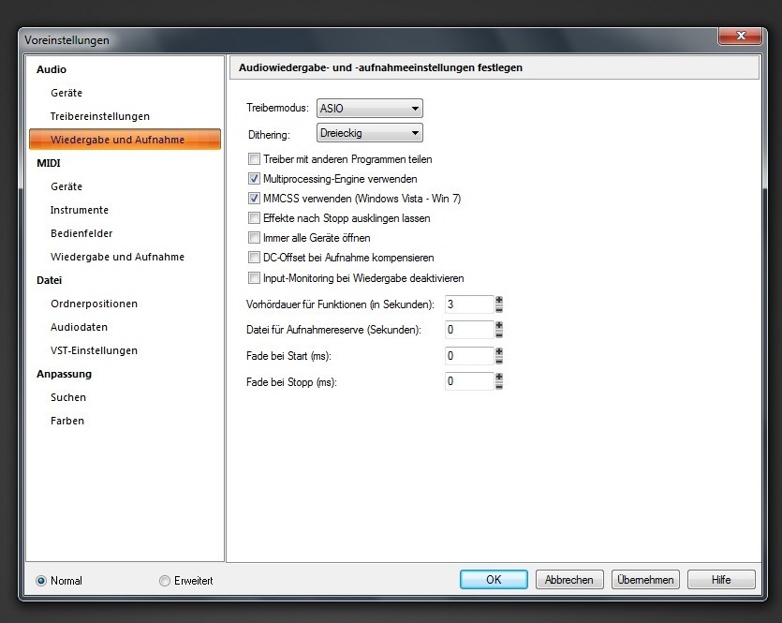Close the Voreinstellungen dialog
Screen dimensions: 782x623
pos(741,36)
